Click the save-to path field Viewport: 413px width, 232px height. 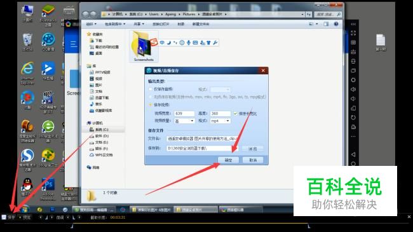coord(202,149)
